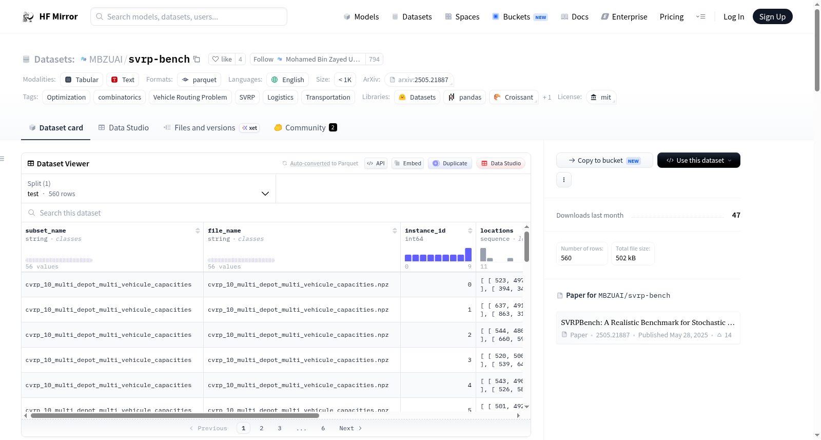Open Models in the top navigation

(361, 17)
